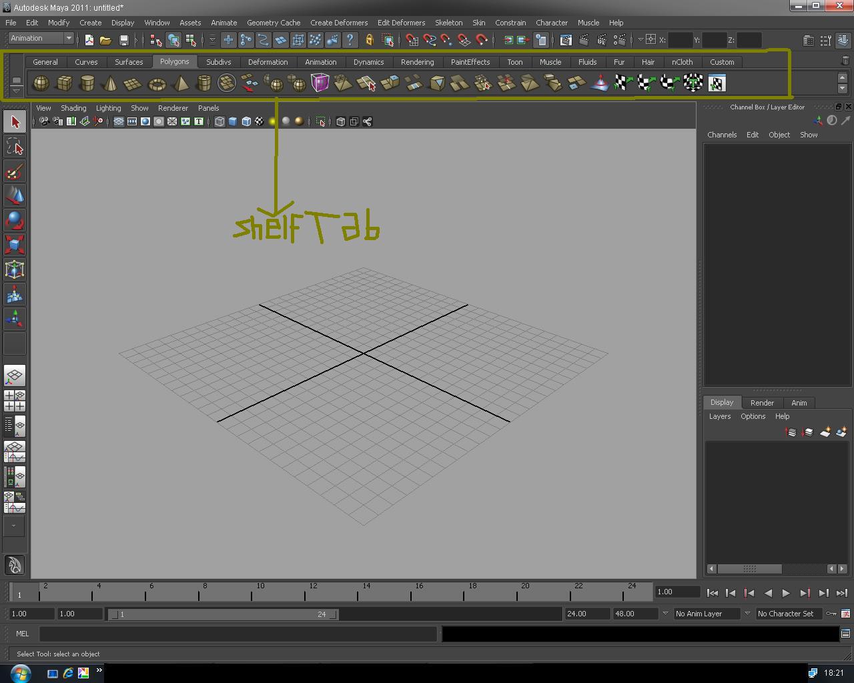
Task: Create a polygon torus from the shelf
Action: click(x=157, y=83)
